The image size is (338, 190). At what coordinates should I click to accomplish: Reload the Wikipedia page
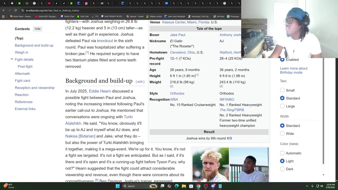pyautogui.click(x=15, y=10)
